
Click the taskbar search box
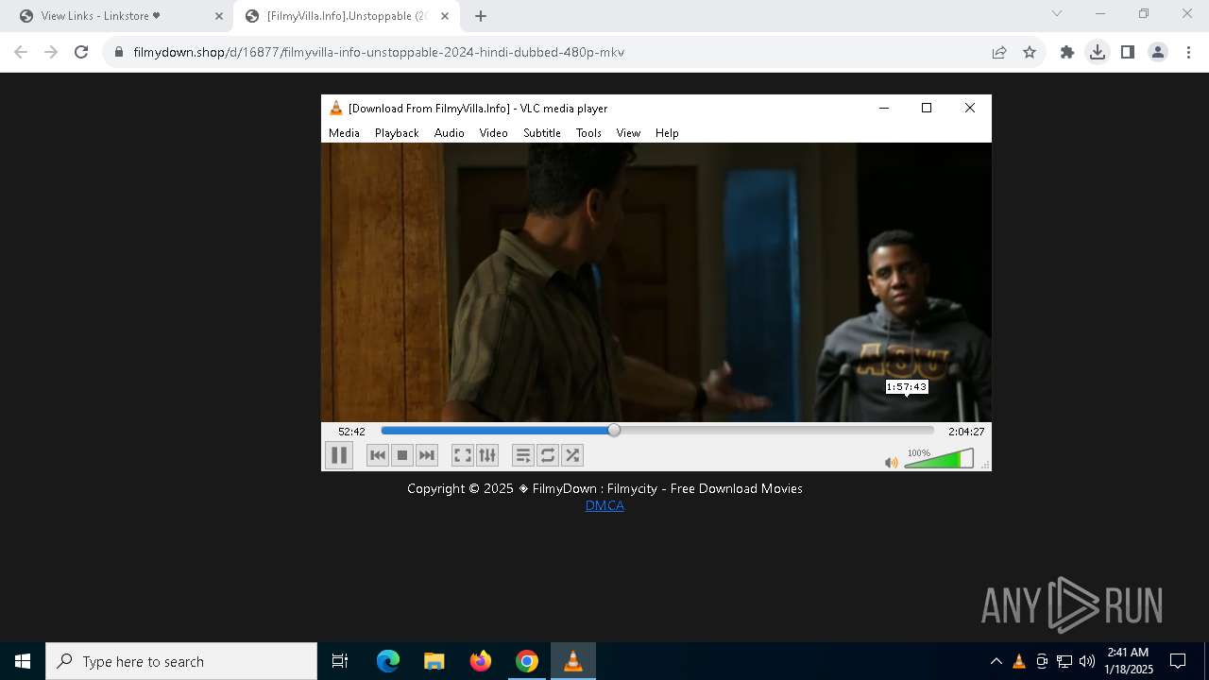181,661
